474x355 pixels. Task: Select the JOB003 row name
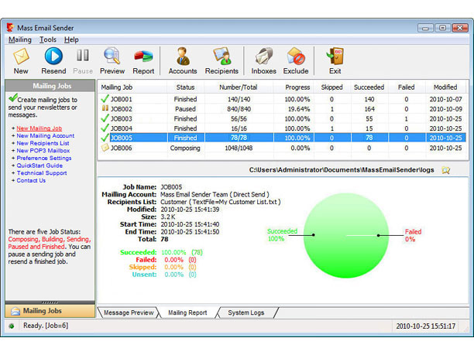tap(122, 119)
